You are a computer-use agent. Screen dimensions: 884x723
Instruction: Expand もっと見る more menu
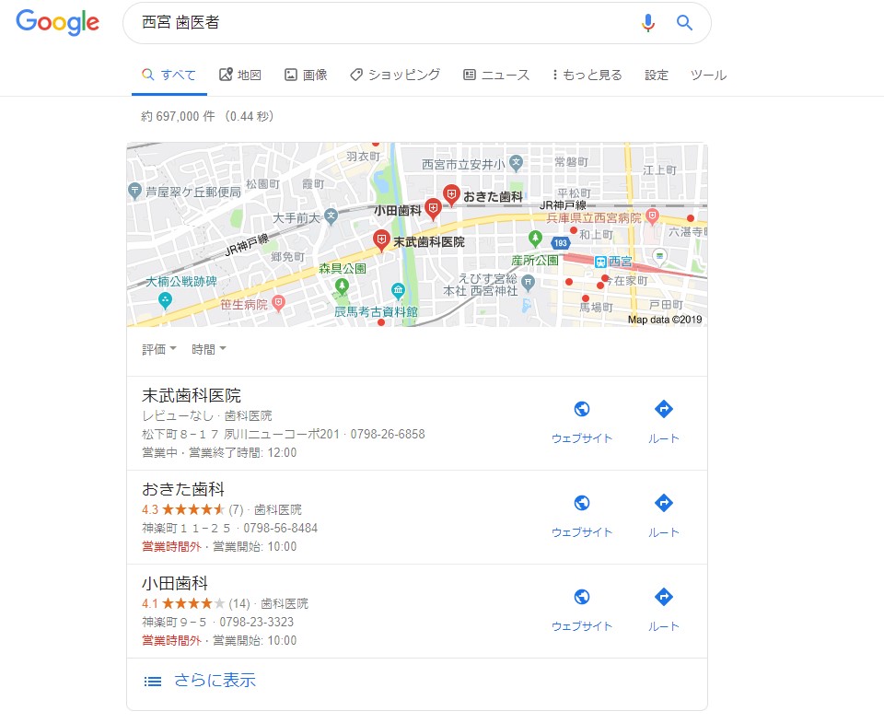point(587,75)
